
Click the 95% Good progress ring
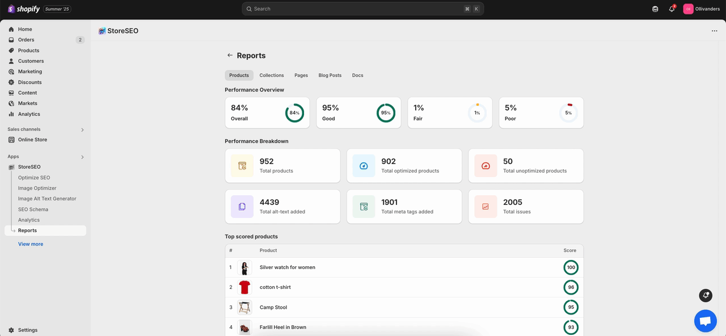386,113
